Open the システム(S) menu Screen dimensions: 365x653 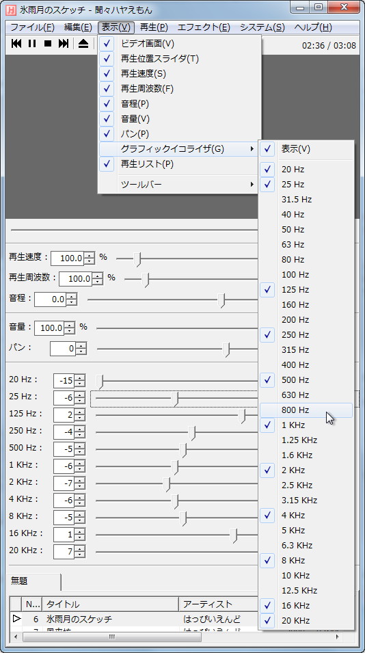[262, 27]
